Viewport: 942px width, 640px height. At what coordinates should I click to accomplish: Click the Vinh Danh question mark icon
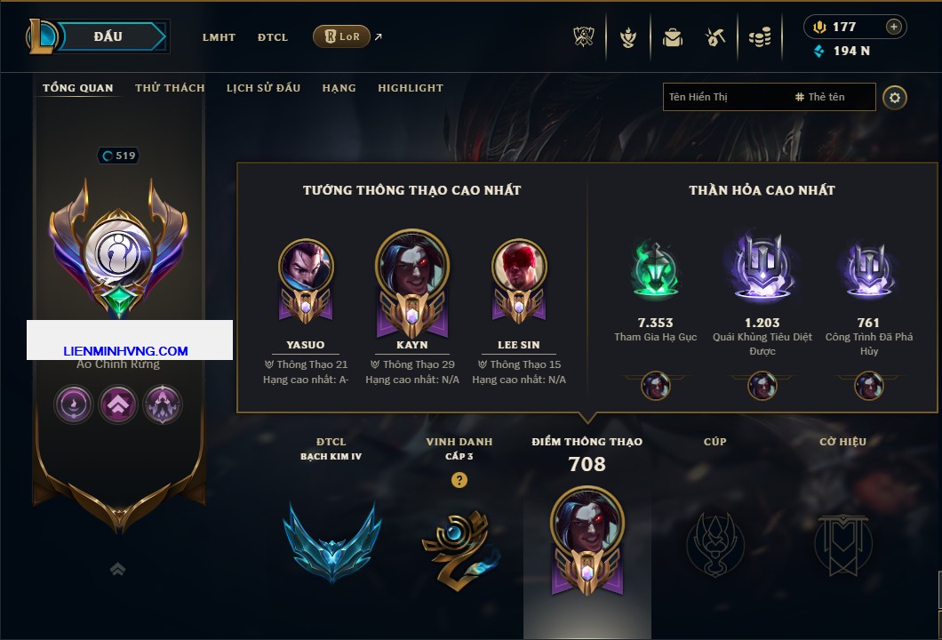point(459,480)
